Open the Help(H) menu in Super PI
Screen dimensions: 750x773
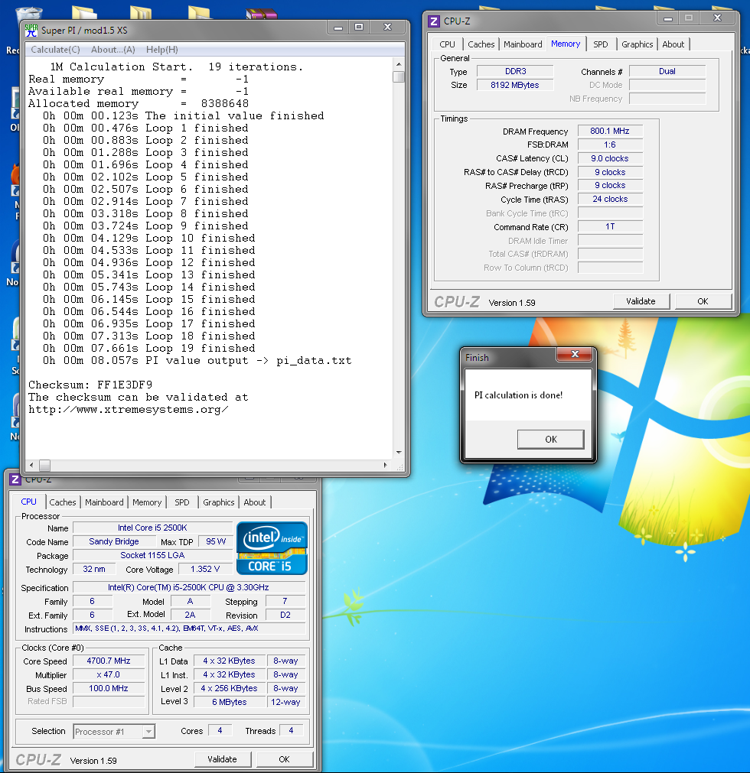pos(161,49)
